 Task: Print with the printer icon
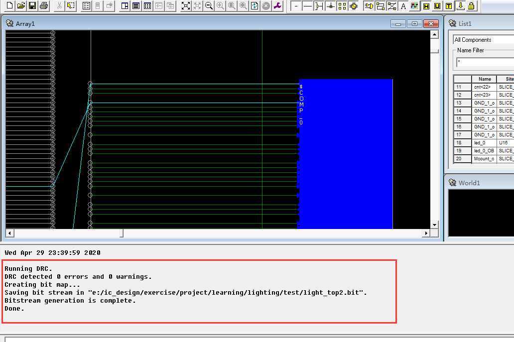pos(44,5)
